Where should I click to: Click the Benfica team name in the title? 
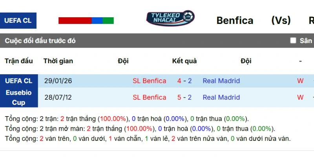coord(235,20)
